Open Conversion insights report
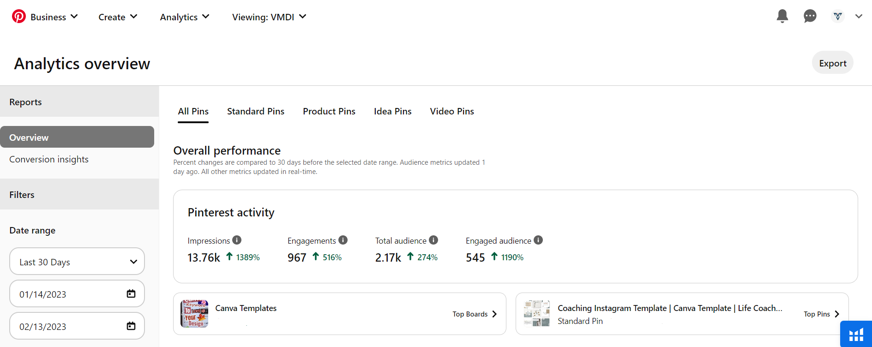The image size is (872, 347). 49,159
